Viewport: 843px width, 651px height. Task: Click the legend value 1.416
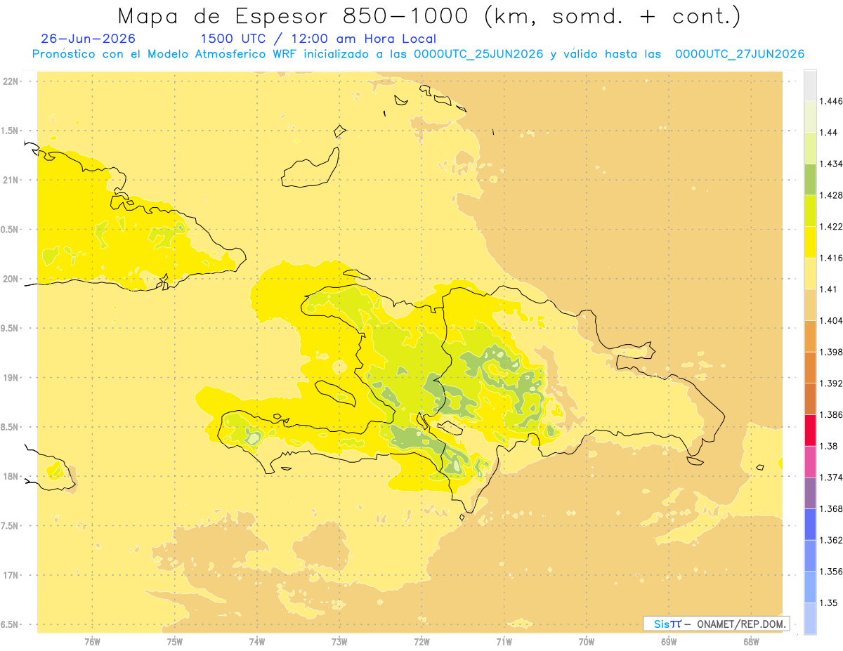pos(831,258)
